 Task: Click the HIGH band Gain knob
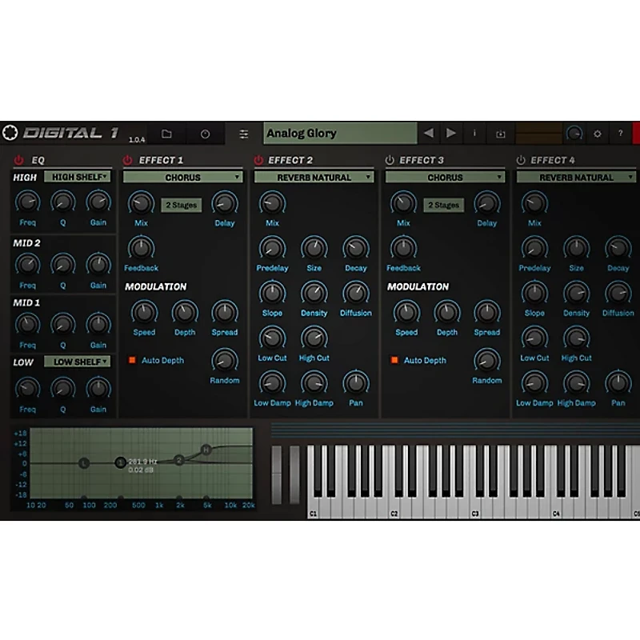[x=98, y=202]
